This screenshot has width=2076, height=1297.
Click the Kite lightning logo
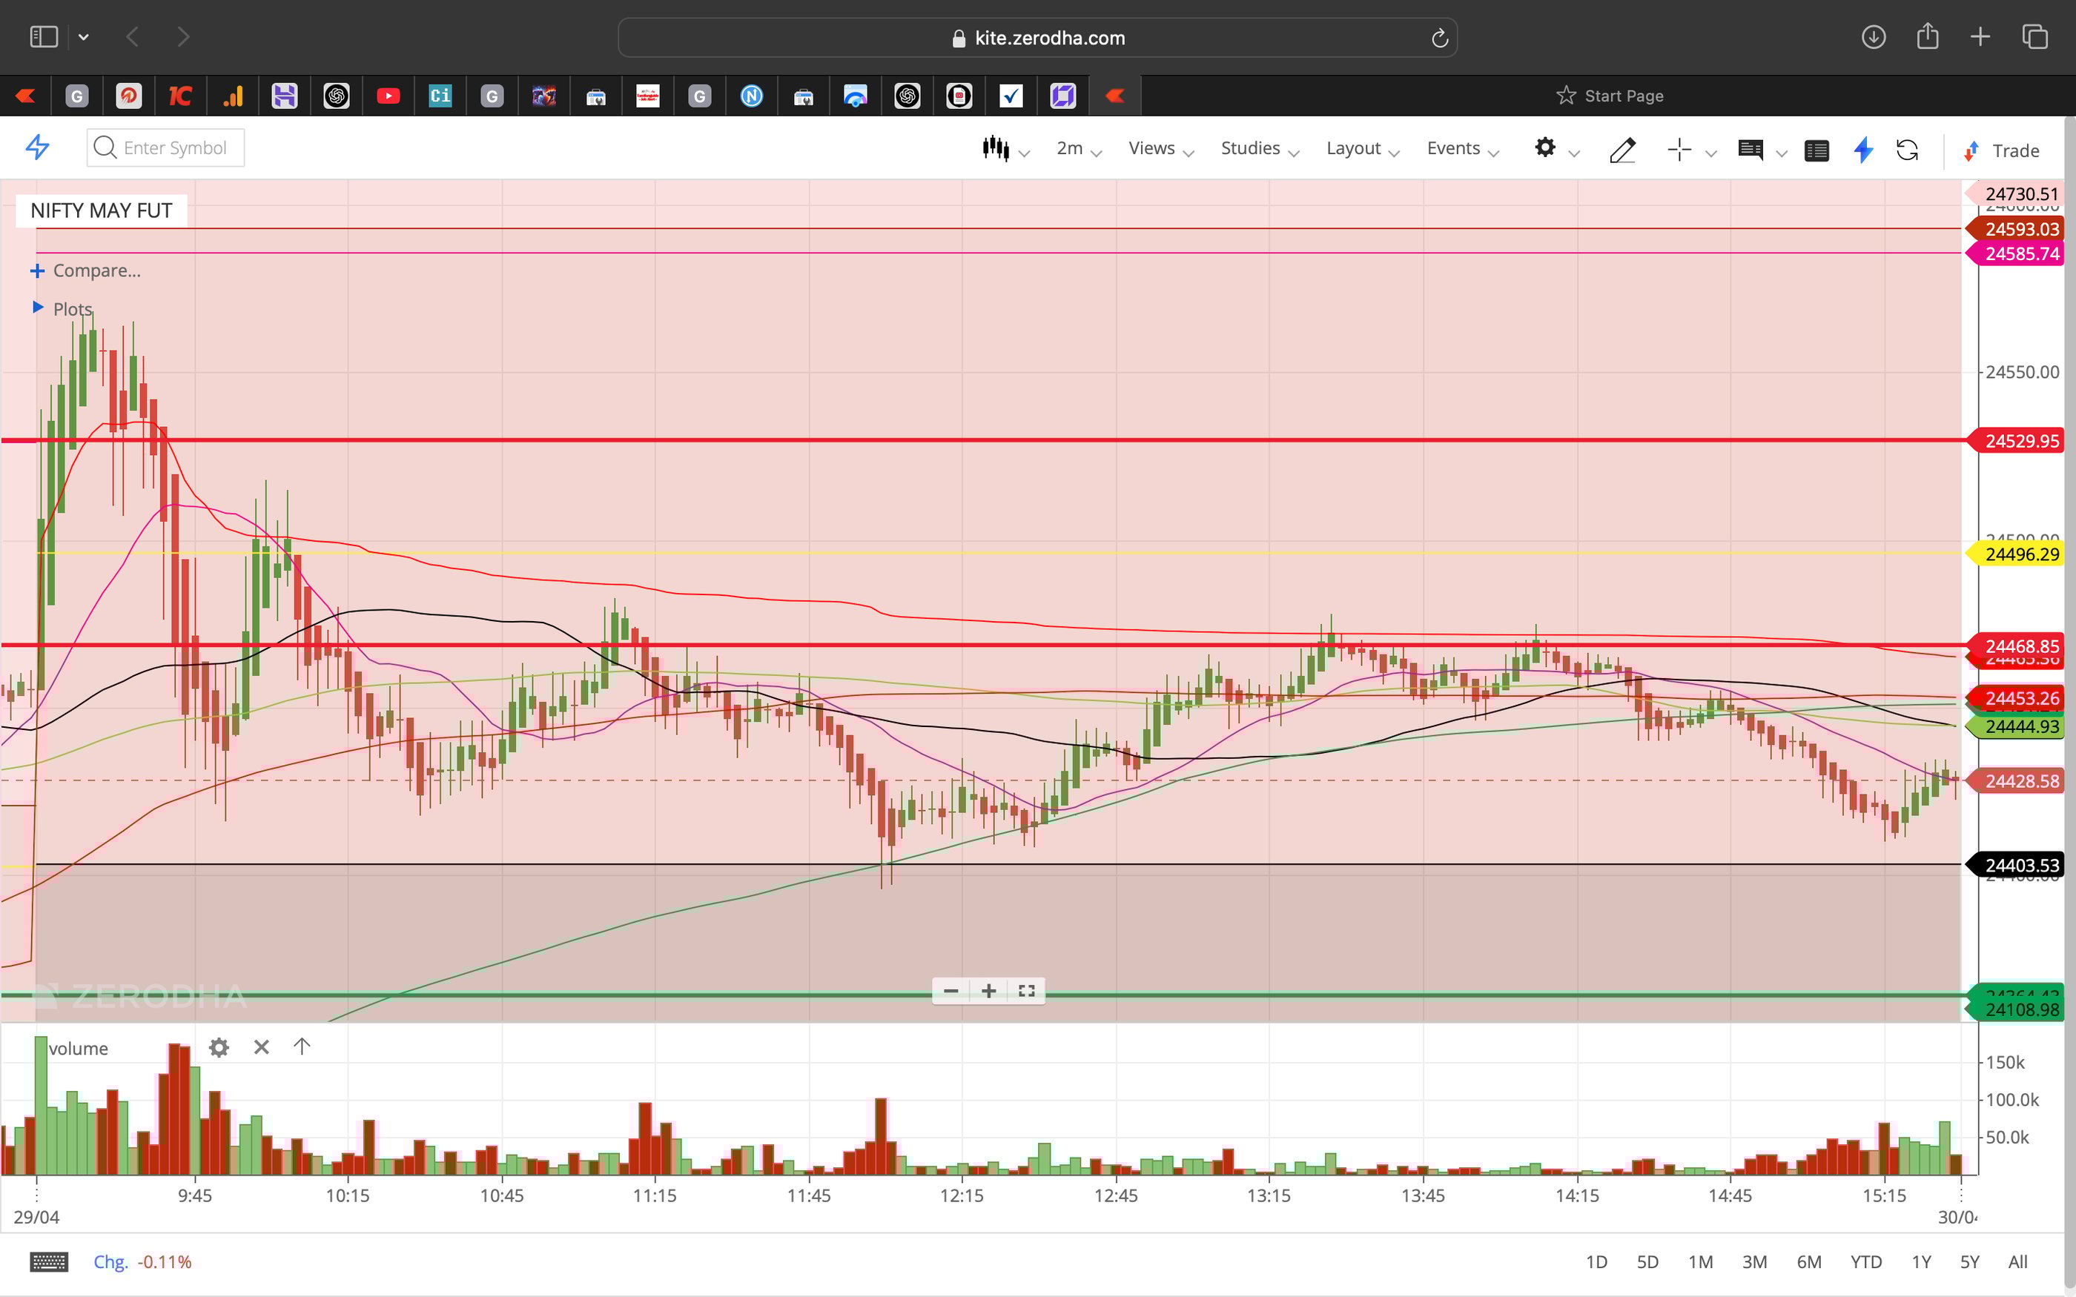click(x=37, y=147)
